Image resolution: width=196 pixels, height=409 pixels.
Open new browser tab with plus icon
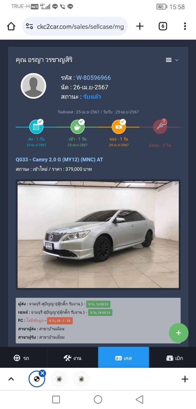pyautogui.click(x=140, y=26)
